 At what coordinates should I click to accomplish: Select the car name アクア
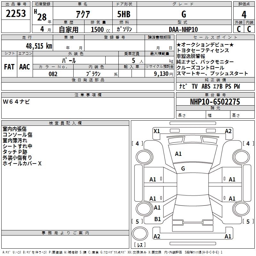coord(82,14)
